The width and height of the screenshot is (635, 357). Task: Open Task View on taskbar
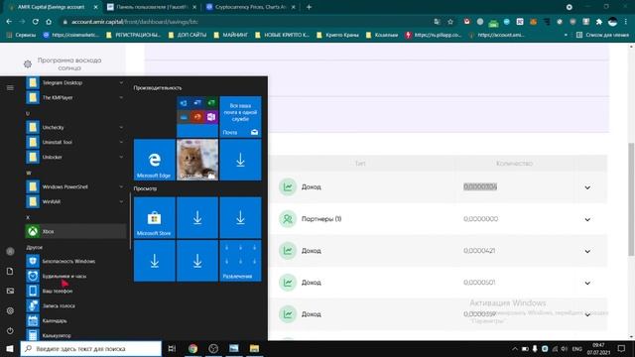coord(172,348)
